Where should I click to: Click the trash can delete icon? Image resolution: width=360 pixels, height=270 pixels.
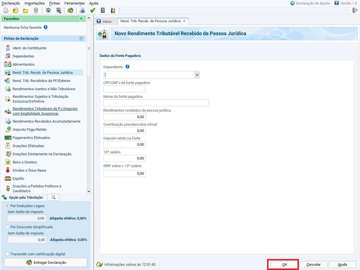click(36, 11)
